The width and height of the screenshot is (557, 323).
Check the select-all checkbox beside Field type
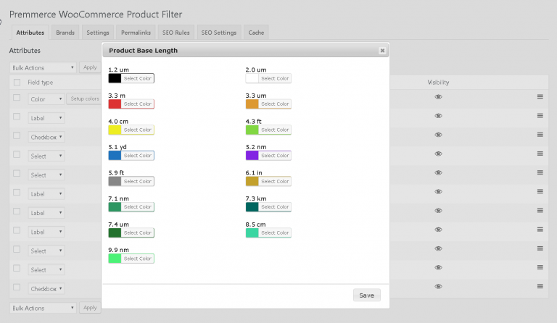tap(17, 83)
